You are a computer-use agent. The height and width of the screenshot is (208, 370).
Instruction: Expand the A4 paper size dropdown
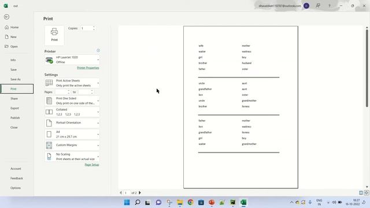[72, 134]
